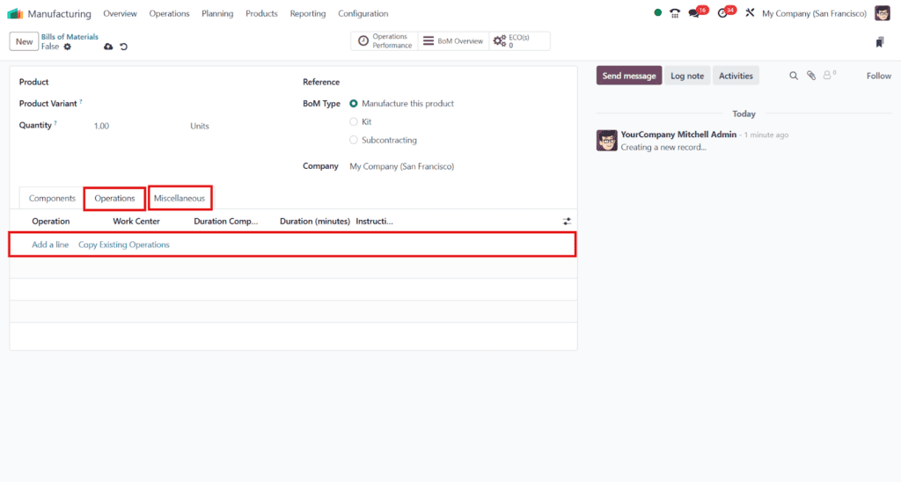Click Copy Existing Operations link
The height and width of the screenshot is (482, 901).
click(124, 245)
